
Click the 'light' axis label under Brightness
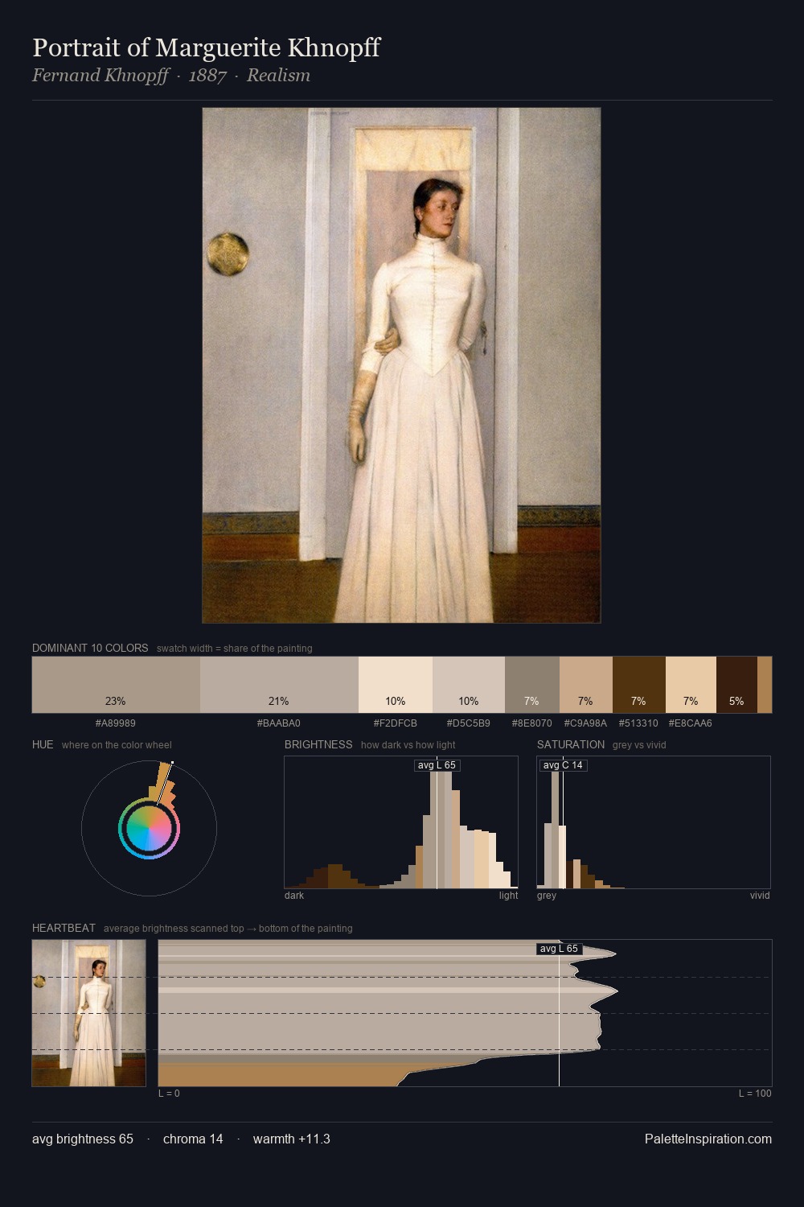[x=508, y=896]
